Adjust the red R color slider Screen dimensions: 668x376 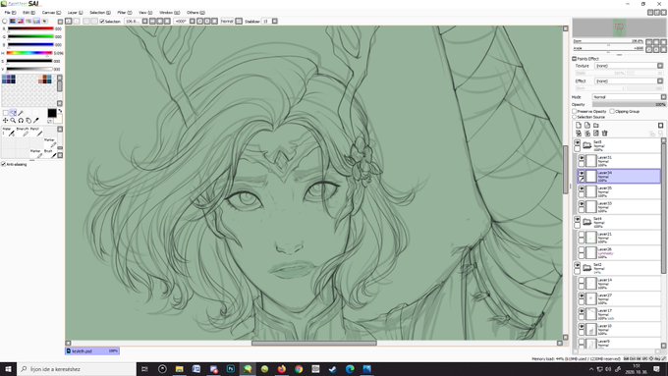(x=29, y=28)
